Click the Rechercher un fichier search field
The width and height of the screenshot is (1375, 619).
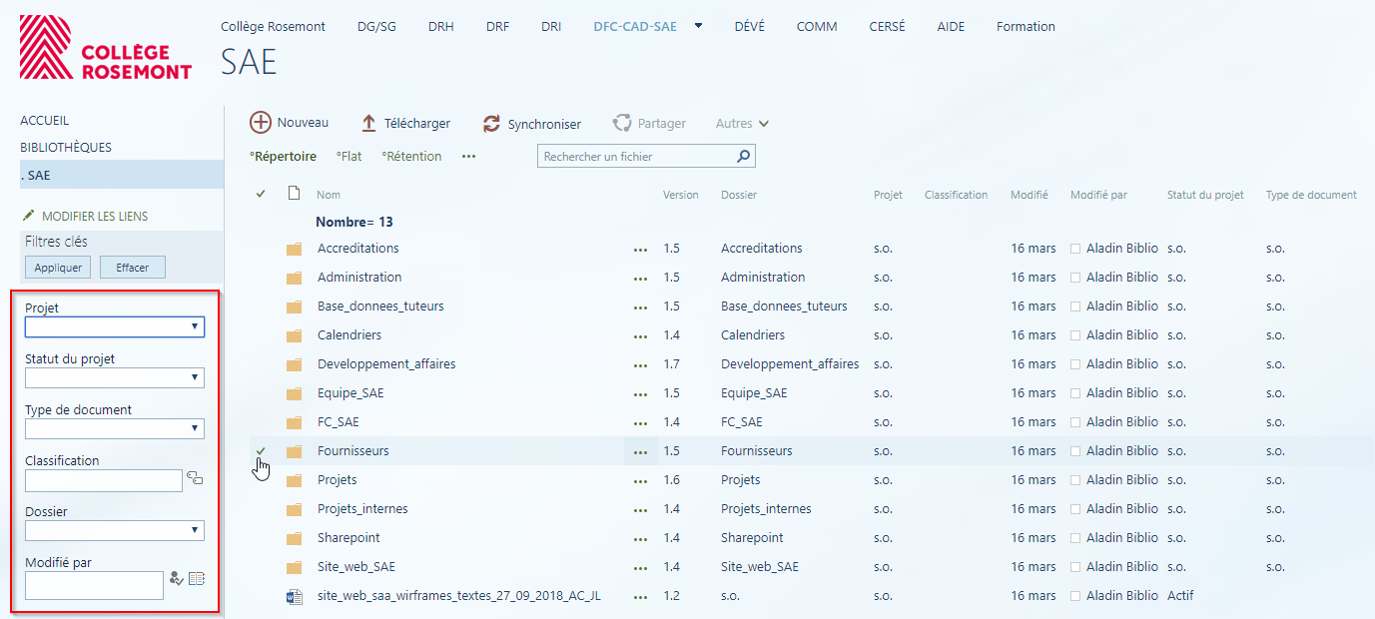636,157
